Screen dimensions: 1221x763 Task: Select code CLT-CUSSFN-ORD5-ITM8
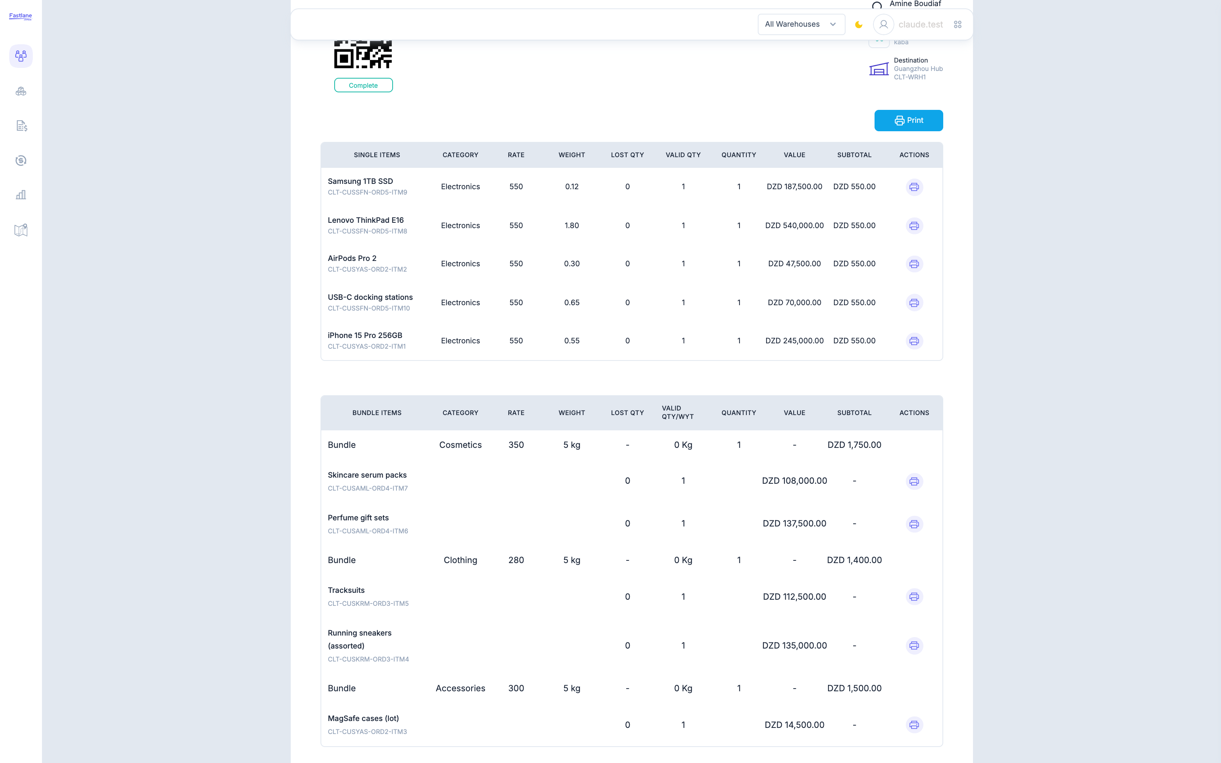coord(367,231)
